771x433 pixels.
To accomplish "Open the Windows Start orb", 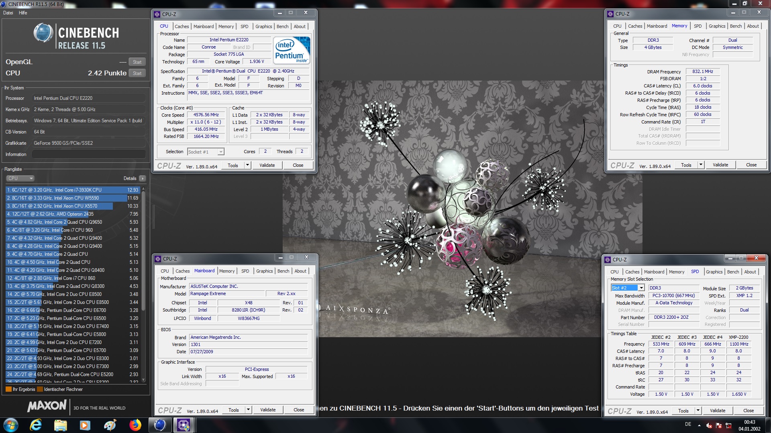I will (11, 425).
